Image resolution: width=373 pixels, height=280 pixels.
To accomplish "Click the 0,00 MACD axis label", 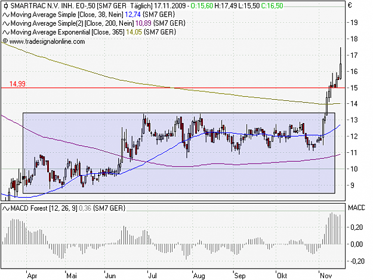I will pyautogui.click(x=356, y=244).
